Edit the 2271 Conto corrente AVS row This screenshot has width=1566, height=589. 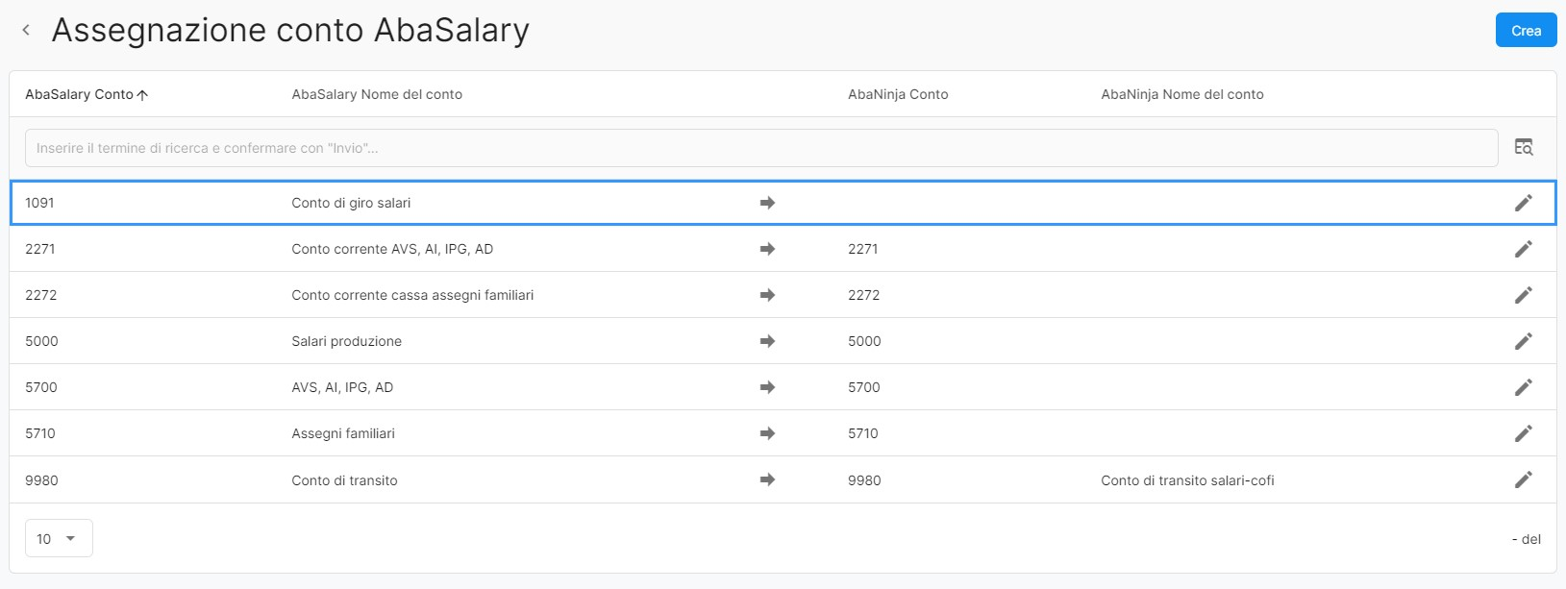(1524, 249)
